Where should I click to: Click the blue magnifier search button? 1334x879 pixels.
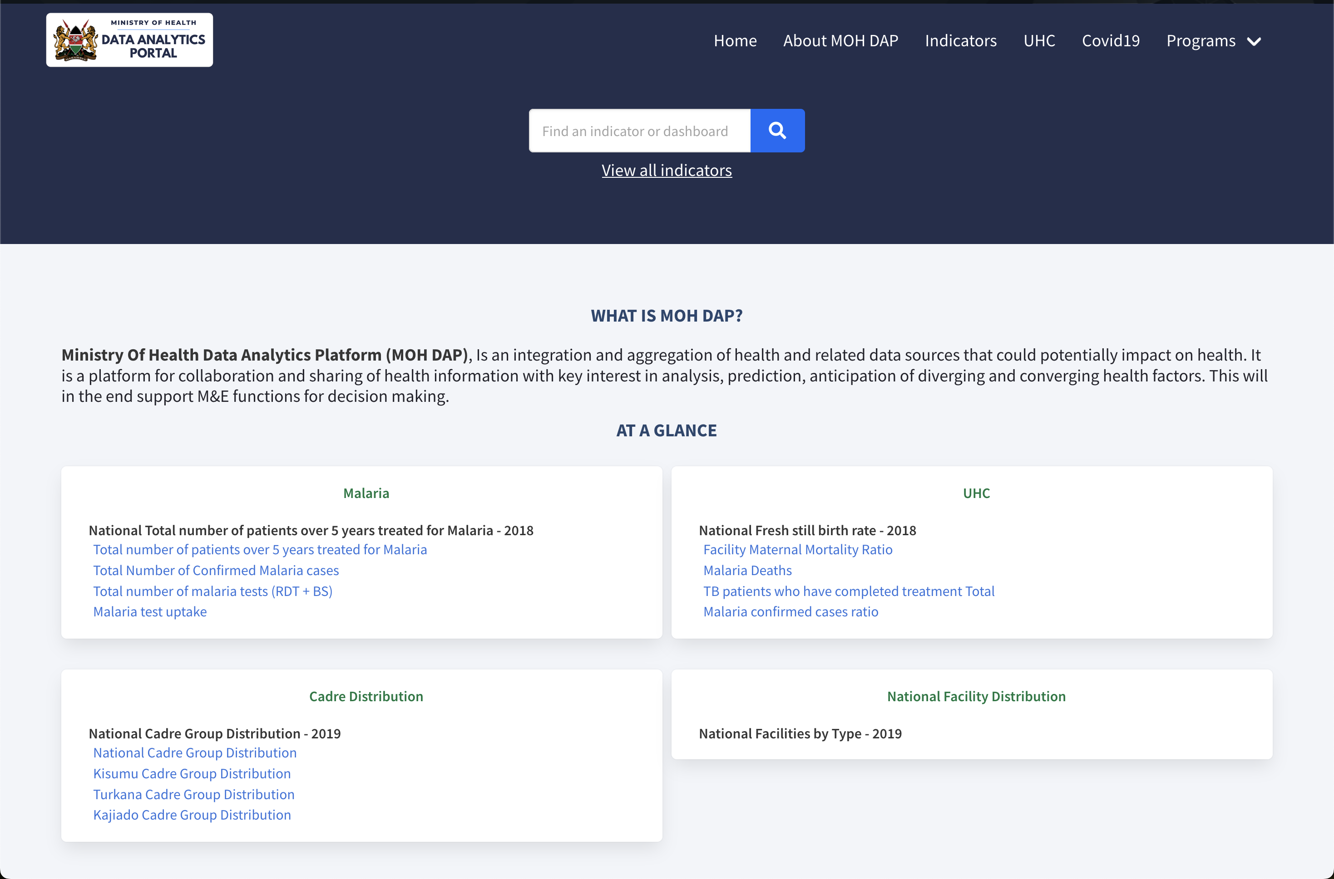click(x=777, y=131)
